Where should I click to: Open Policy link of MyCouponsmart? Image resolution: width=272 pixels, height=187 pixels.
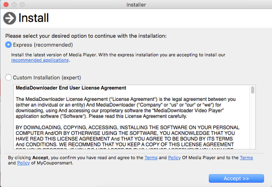click(x=24, y=163)
